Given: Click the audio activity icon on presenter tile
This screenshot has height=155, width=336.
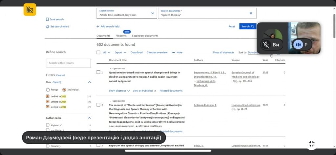Looking at the screenshot, I should coord(298,44).
